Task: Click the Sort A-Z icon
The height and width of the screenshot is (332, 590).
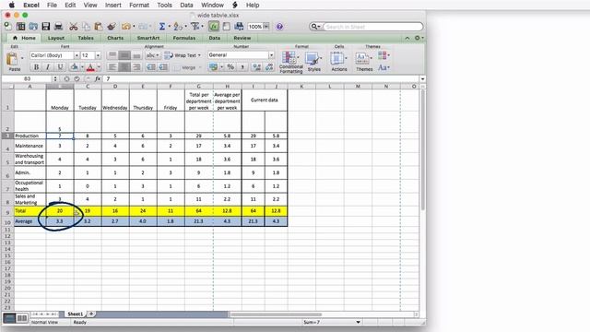Action: (178, 26)
